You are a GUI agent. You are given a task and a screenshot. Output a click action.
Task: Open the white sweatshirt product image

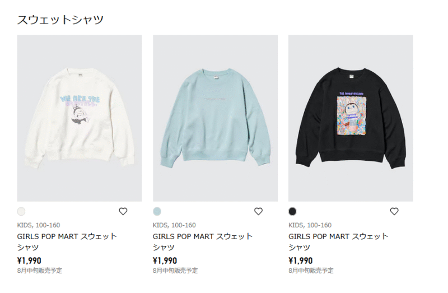[80, 118]
